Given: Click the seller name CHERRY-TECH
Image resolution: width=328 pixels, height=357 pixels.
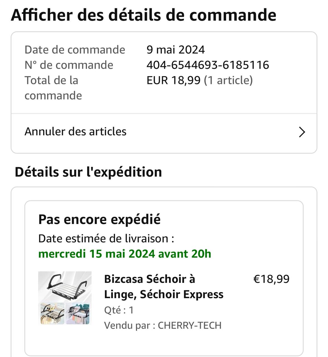Looking at the screenshot, I should point(189,325).
